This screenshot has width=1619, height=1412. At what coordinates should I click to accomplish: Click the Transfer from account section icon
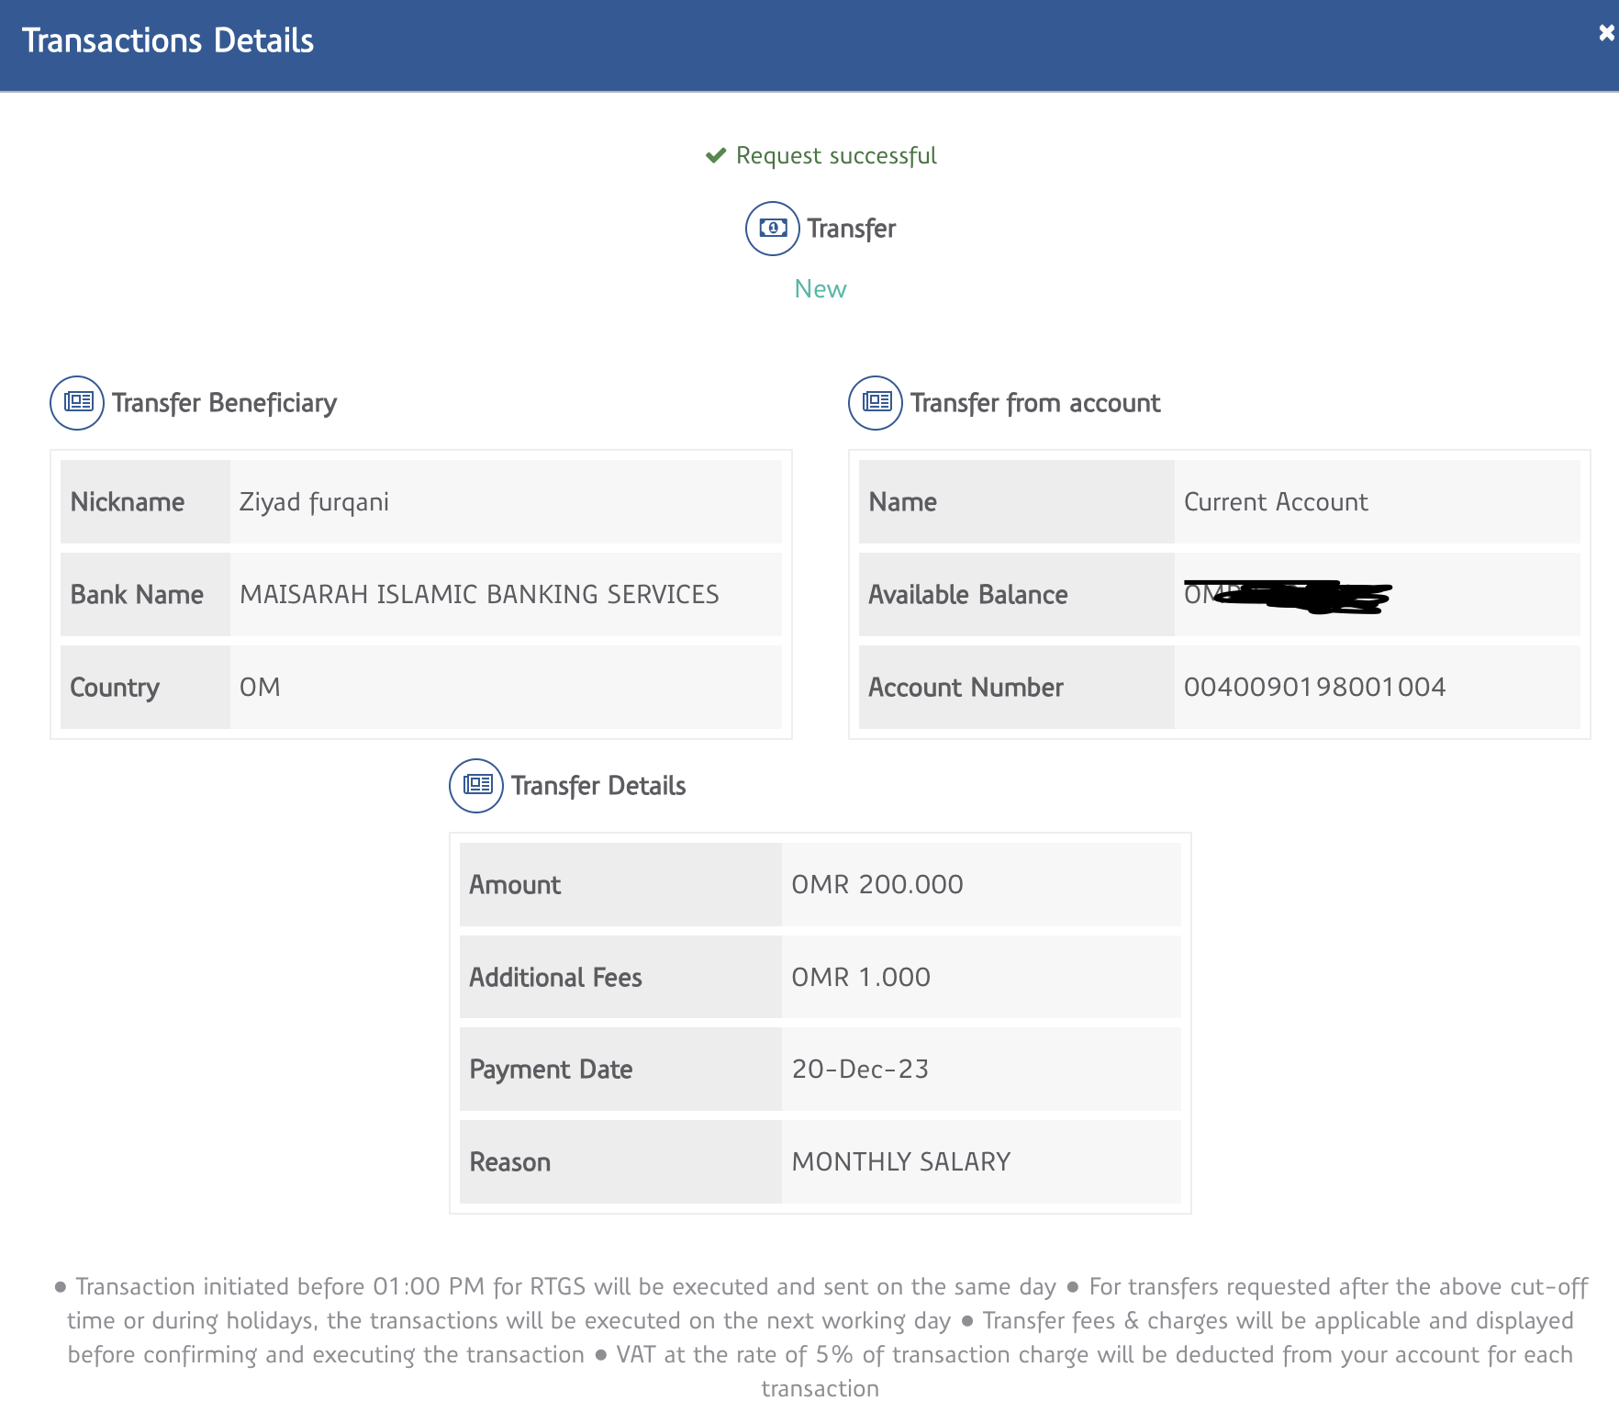point(876,403)
